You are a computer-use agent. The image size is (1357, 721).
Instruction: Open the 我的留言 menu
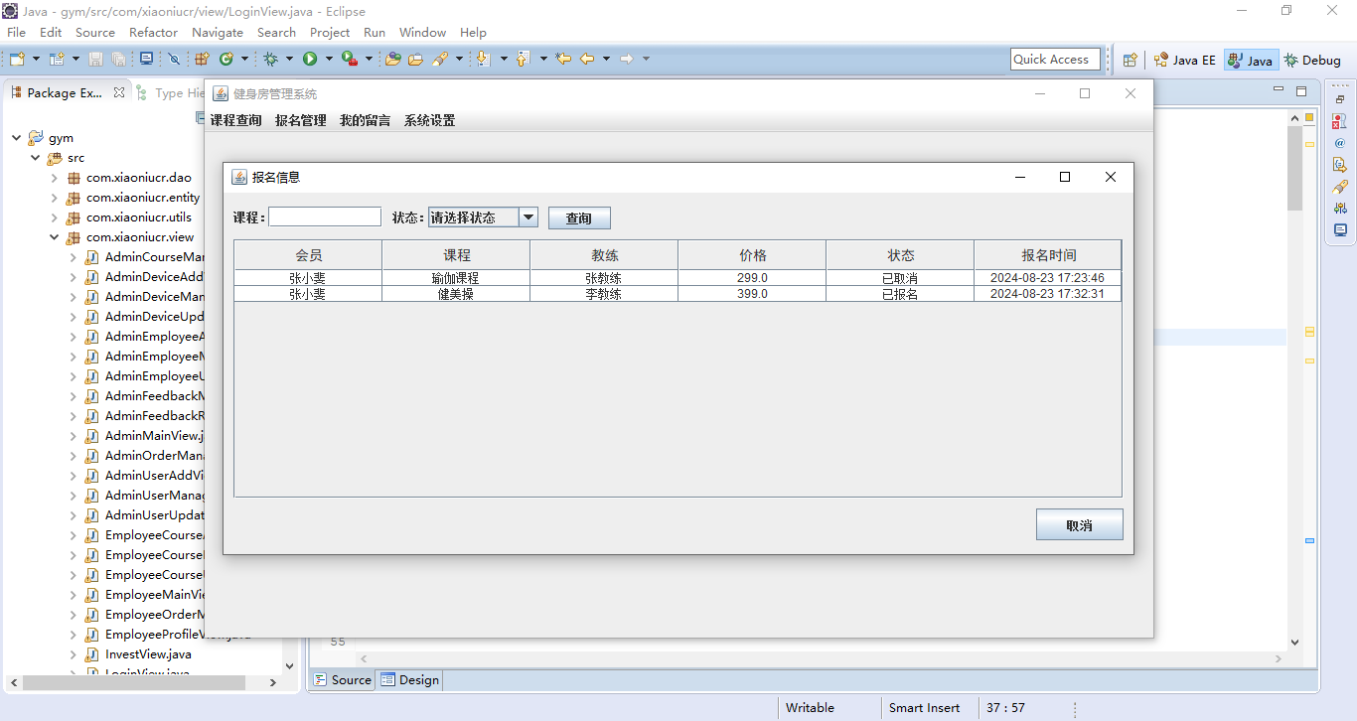click(x=365, y=121)
